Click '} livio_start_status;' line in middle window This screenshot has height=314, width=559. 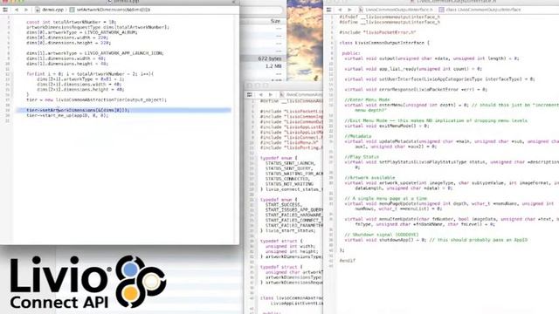point(288,230)
